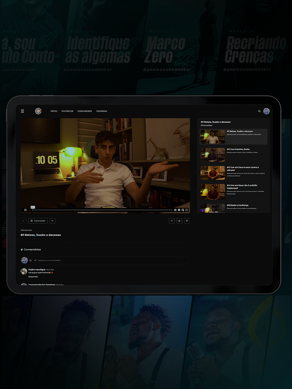Click the playlist header title
Screen dimensions: 292x389
click(x=216, y=122)
